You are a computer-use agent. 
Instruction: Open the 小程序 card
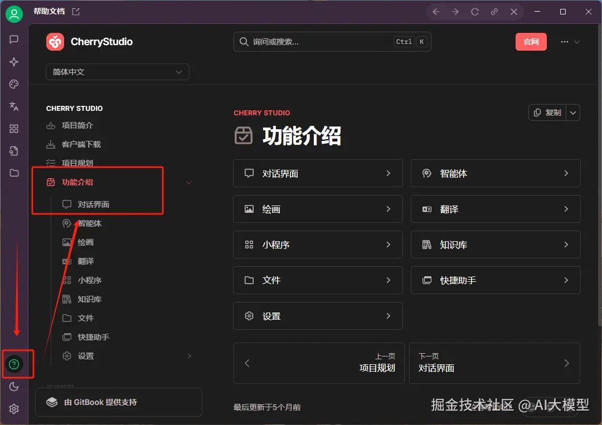318,245
